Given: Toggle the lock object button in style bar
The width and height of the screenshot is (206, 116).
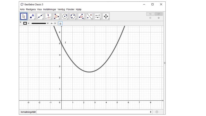Looking at the screenshot, I should coord(60,23).
